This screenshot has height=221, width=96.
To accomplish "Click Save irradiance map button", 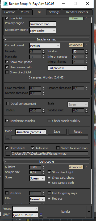I will coord(57,132).
